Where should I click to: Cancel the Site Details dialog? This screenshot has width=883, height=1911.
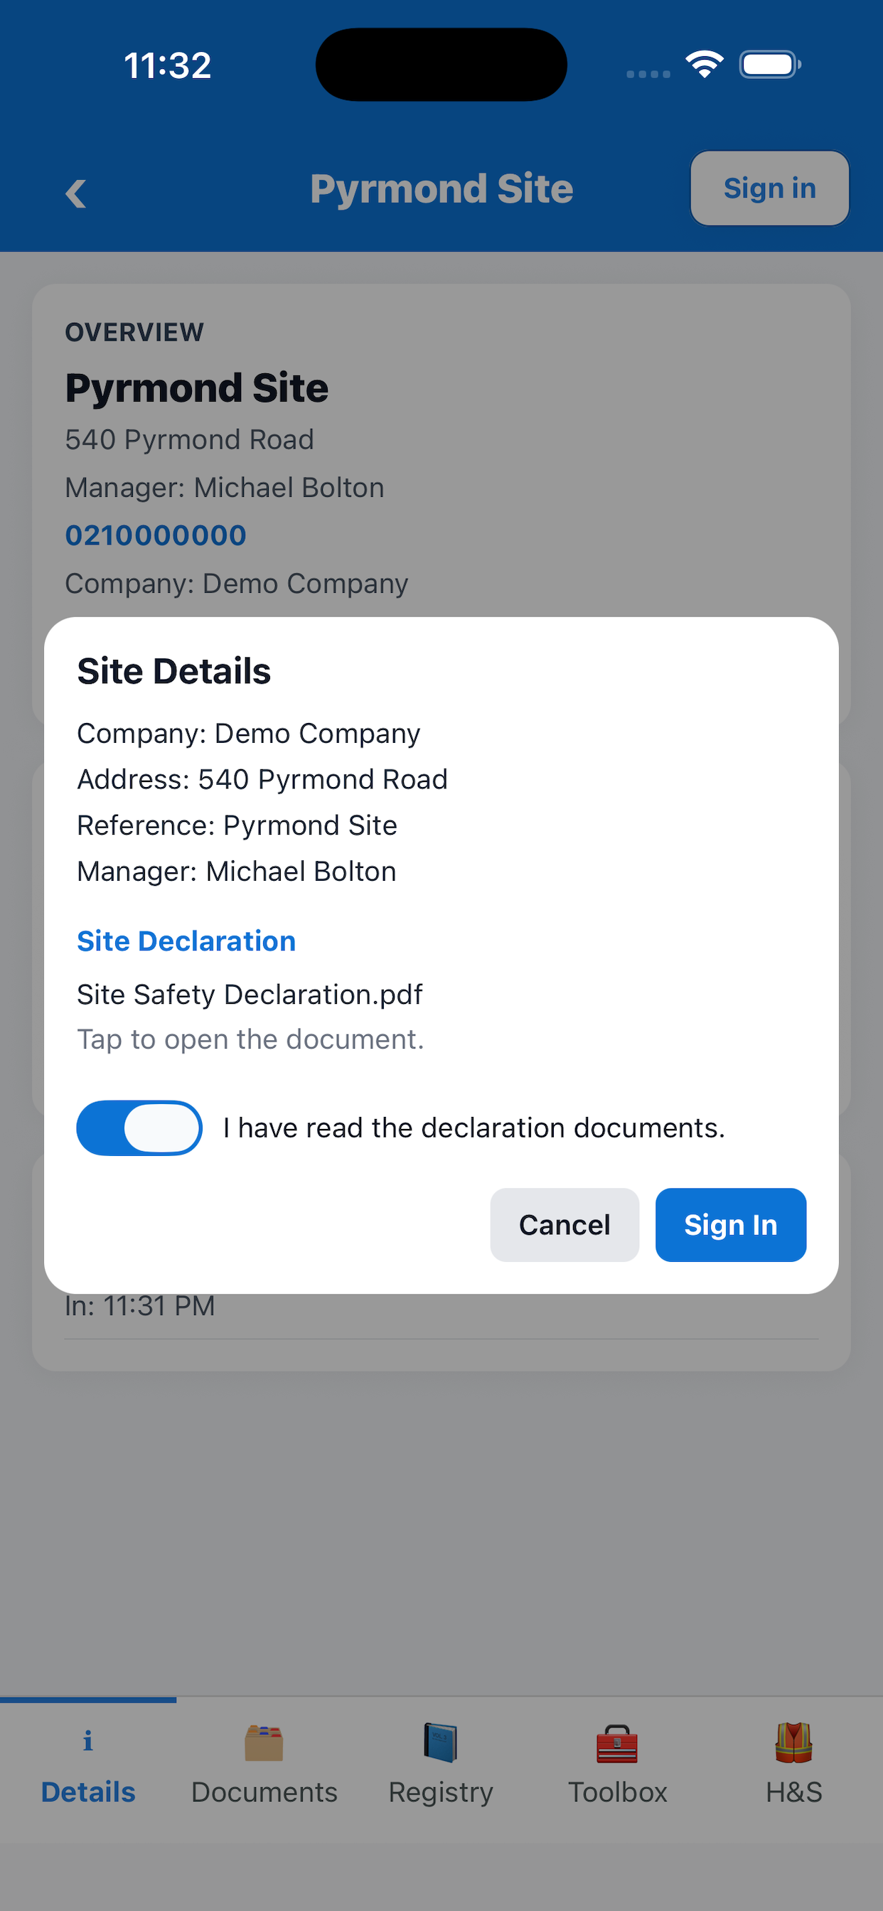click(x=564, y=1225)
